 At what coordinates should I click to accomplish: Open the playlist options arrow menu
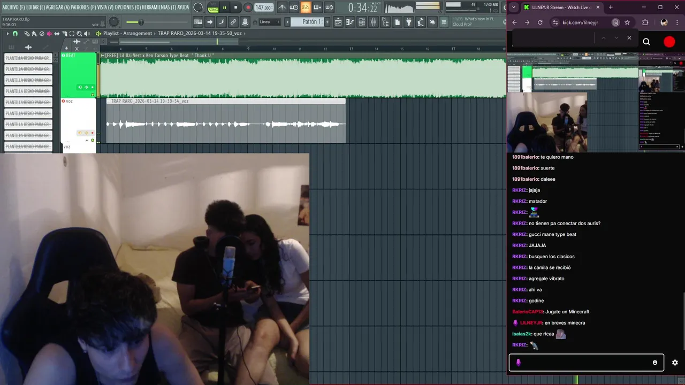(x=7, y=34)
